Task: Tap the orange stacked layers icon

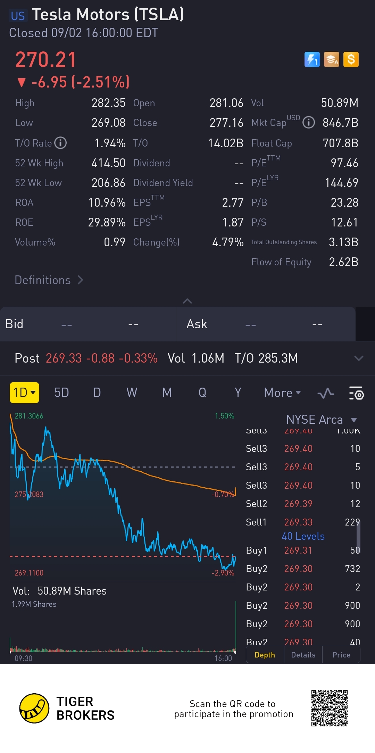Action: tap(331, 59)
